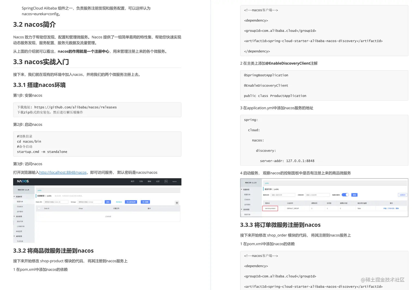Click the 'server-addr: 127.0.0.1:8848' line

pyautogui.click(x=287, y=161)
